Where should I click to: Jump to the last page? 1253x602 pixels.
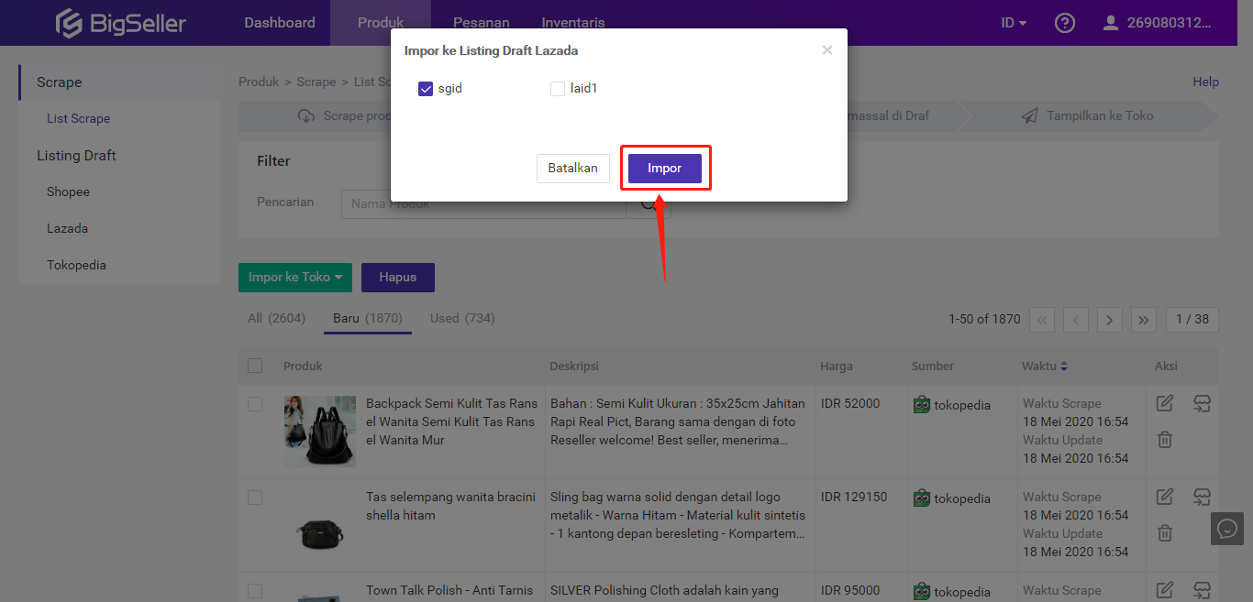[x=1144, y=319]
